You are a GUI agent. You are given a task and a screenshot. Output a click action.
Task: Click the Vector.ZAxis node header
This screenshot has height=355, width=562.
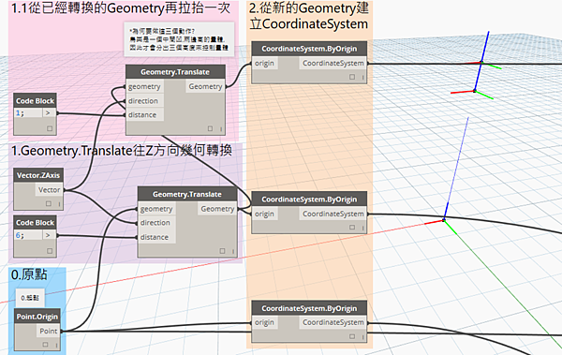[x=38, y=175]
